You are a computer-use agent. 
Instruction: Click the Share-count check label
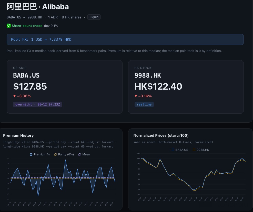point(27,26)
